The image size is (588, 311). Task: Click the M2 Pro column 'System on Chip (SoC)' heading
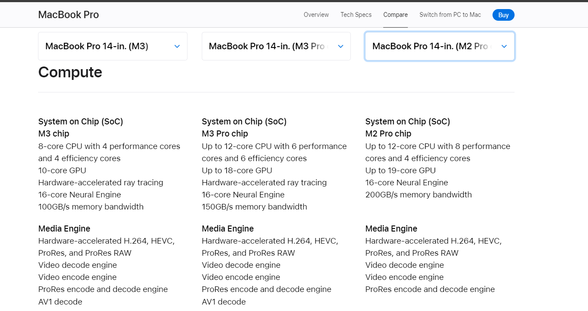coord(408,121)
